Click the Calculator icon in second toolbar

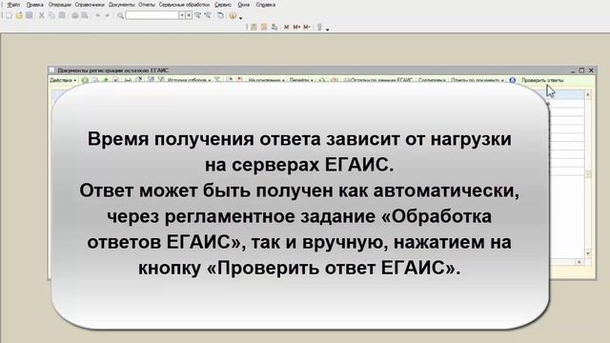[254, 27]
